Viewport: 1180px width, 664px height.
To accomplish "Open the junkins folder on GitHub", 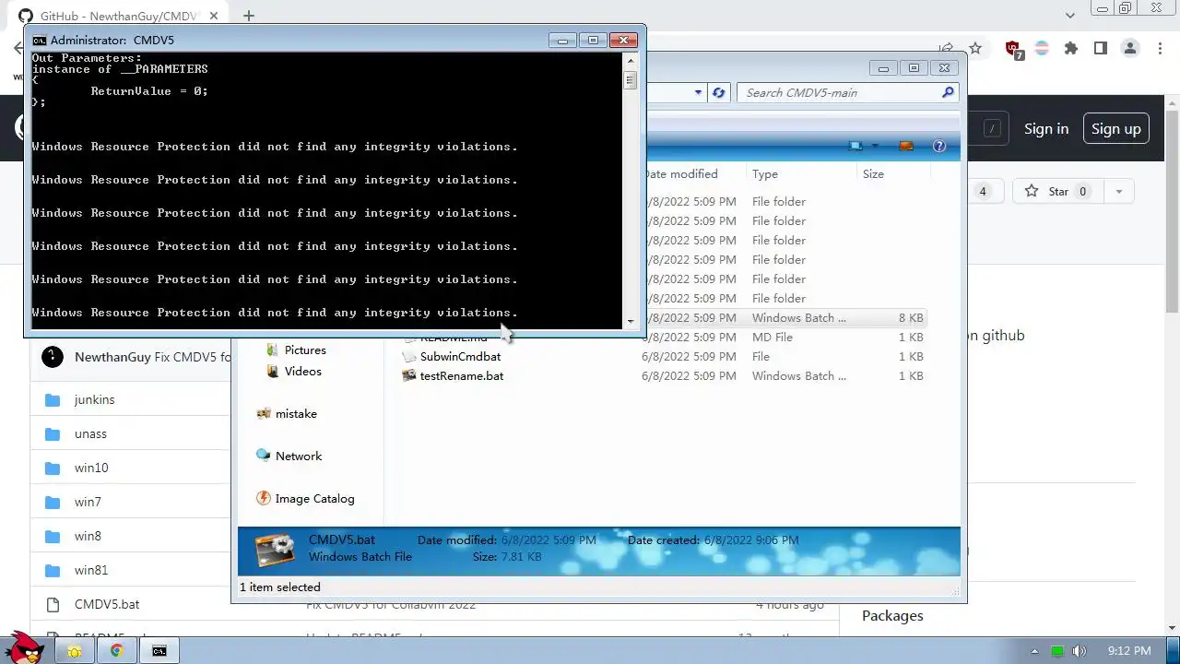I will 95,399.
